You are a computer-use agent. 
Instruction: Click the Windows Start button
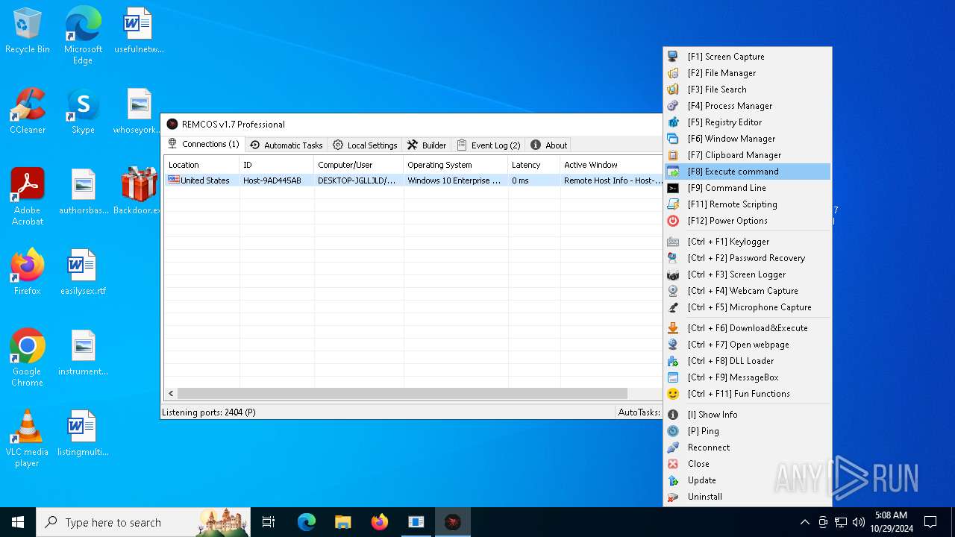coord(18,522)
